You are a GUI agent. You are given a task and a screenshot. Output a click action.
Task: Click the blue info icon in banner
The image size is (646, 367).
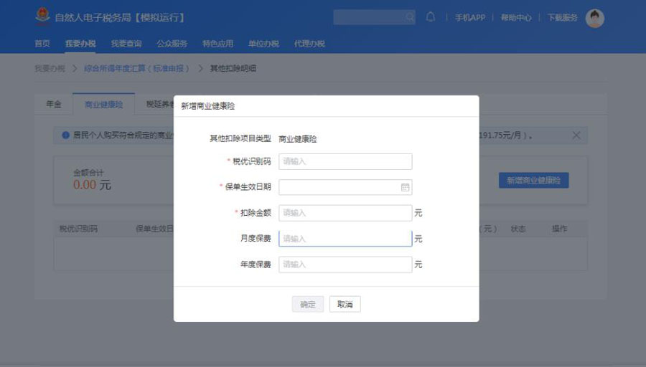pos(65,135)
